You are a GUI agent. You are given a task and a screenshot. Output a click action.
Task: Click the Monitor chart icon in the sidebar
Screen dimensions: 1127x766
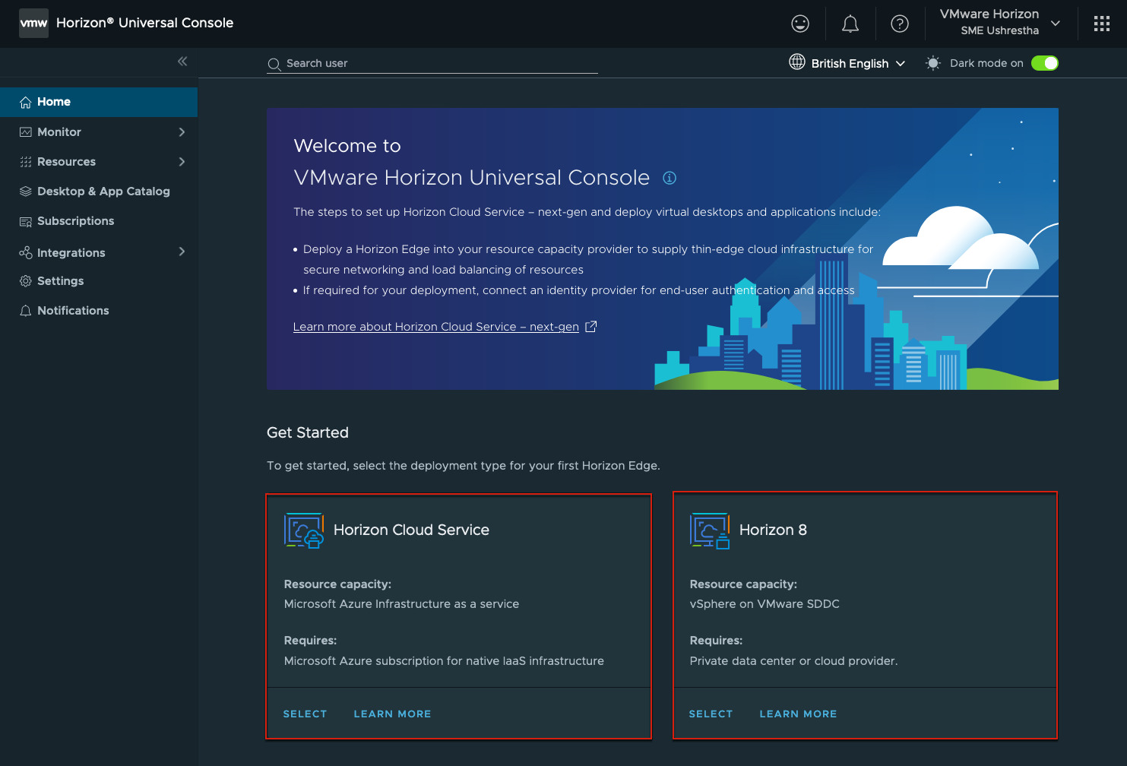pos(26,132)
